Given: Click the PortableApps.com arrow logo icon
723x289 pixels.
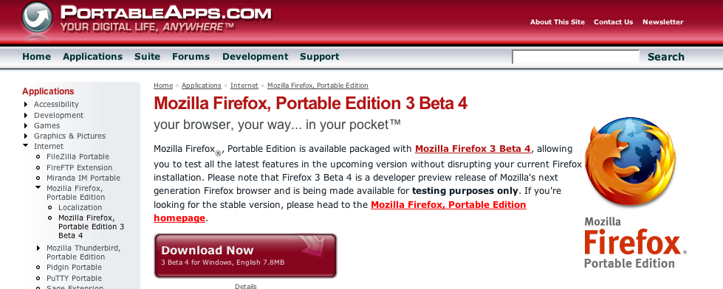Looking at the screenshot, I should (x=38, y=18).
